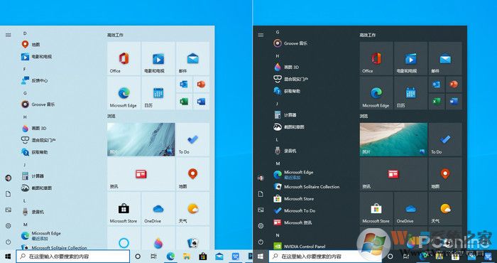Image resolution: width=497 pixels, height=263 pixels.
Task: Click 浏览 group title in dark Start menu
Action: (364, 116)
